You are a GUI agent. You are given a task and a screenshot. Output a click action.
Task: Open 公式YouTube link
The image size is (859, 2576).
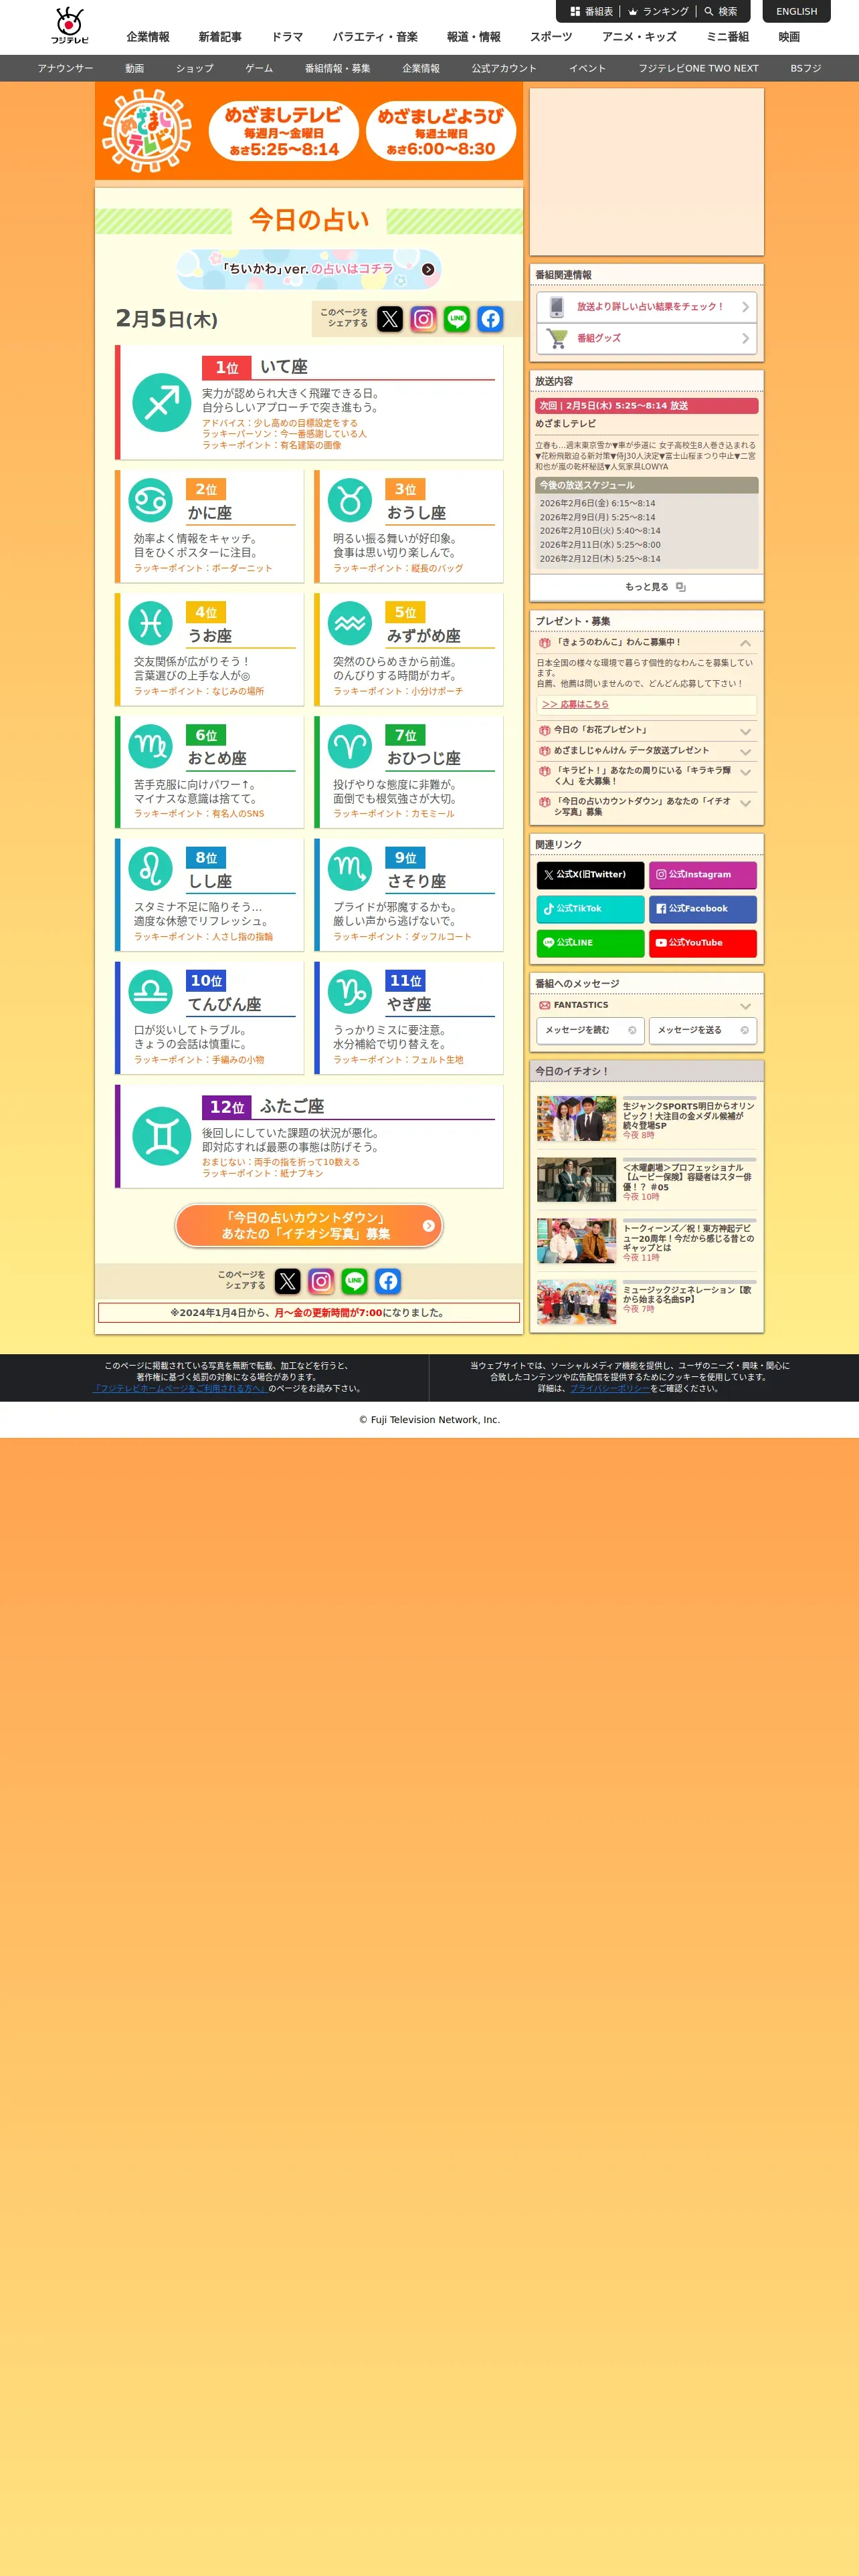[x=702, y=943]
